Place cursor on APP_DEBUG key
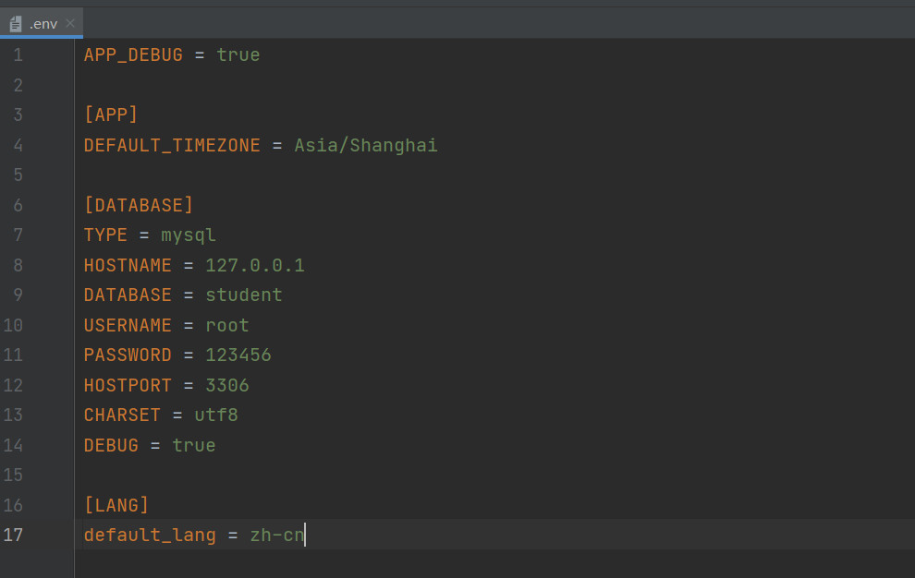The image size is (915, 578). (x=133, y=55)
